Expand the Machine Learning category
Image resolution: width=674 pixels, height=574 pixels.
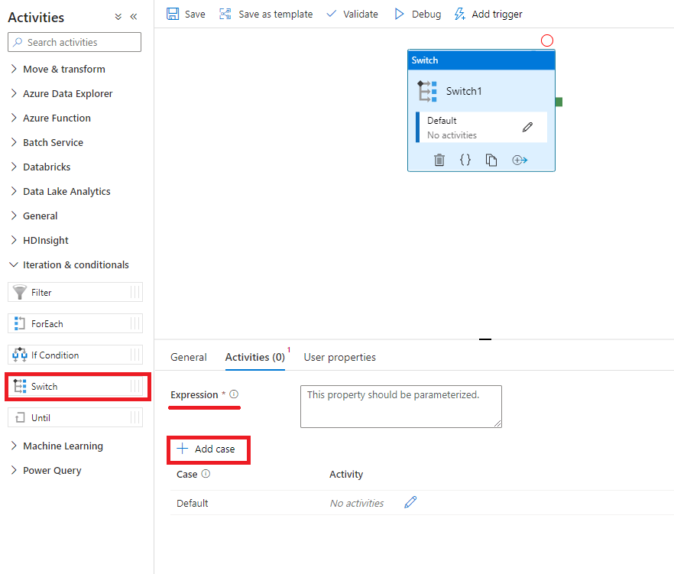(63, 446)
